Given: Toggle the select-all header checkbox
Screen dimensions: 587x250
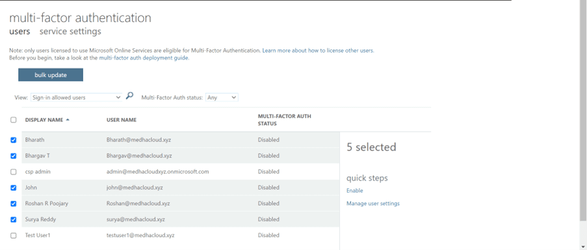Looking at the screenshot, I should [x=14, y=120].
